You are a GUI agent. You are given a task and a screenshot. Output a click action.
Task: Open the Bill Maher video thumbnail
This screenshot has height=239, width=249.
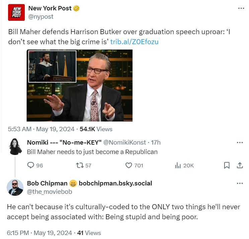coord(80,85)
